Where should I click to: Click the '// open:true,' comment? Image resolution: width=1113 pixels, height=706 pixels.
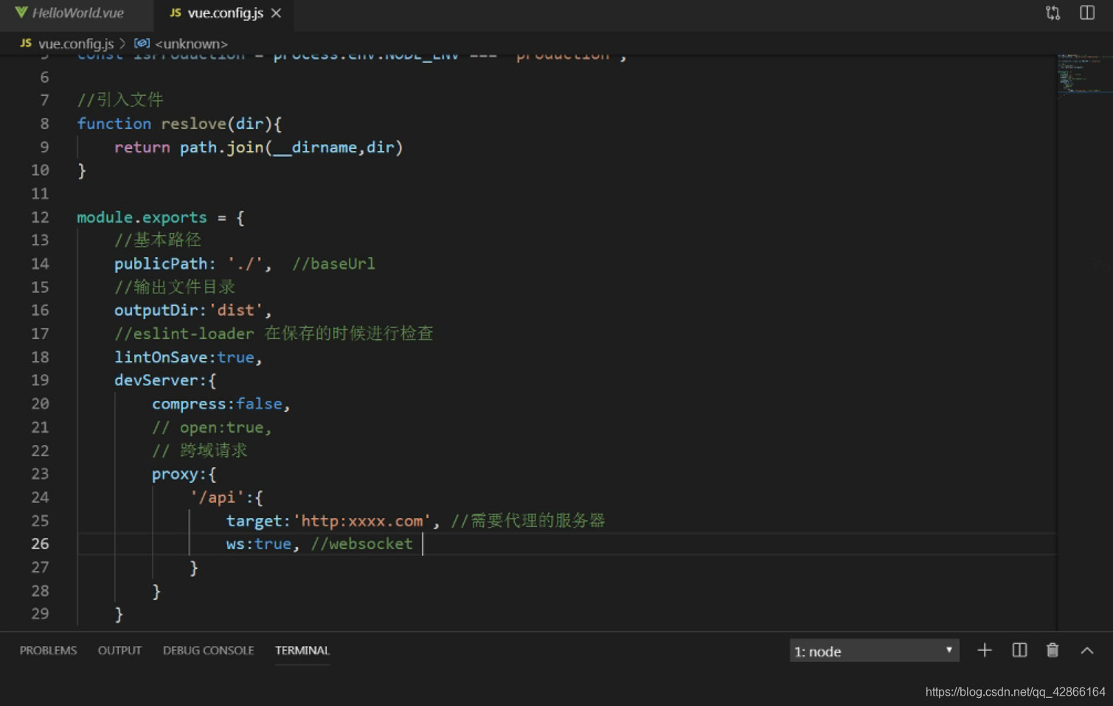(212, 427)
